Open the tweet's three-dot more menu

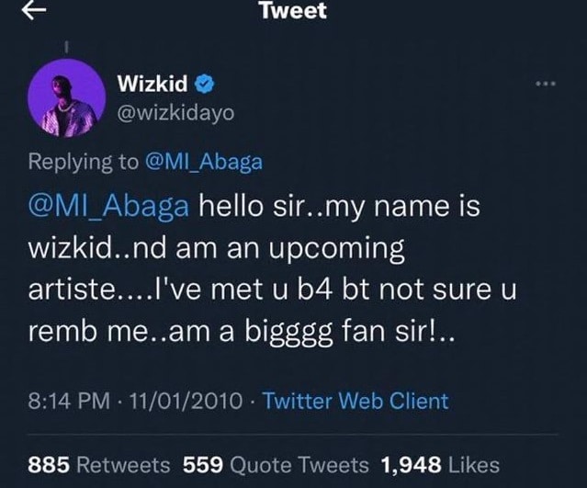546,85
